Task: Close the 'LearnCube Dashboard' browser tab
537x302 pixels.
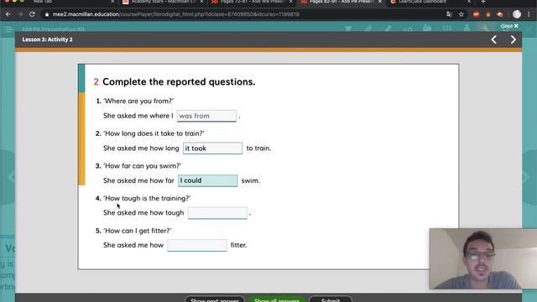Action: pyautogui.click(x=469, y=2)
